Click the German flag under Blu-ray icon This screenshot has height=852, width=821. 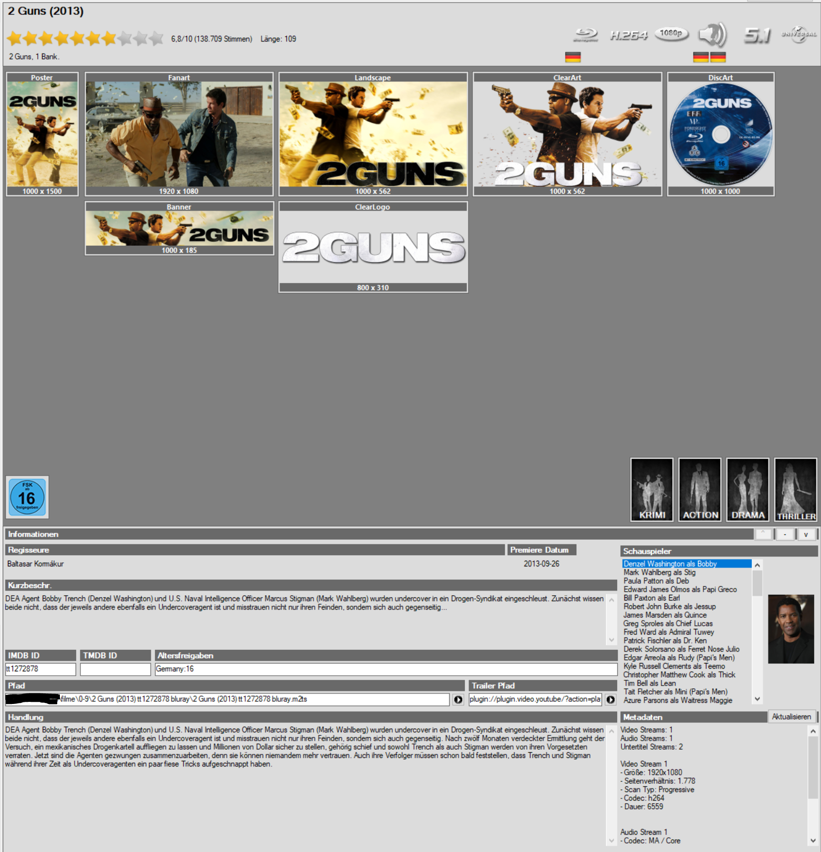(573, 57)
